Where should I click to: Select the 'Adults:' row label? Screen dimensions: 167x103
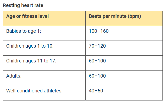tap(14, 76)
